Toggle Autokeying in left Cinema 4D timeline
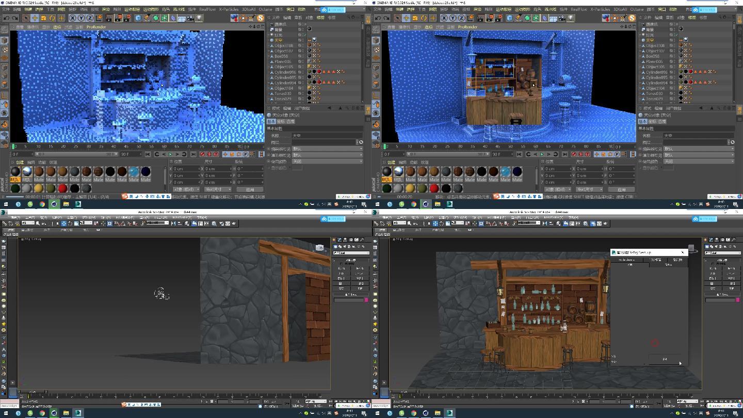The image size is (743, 418). [x=209, y=154]
